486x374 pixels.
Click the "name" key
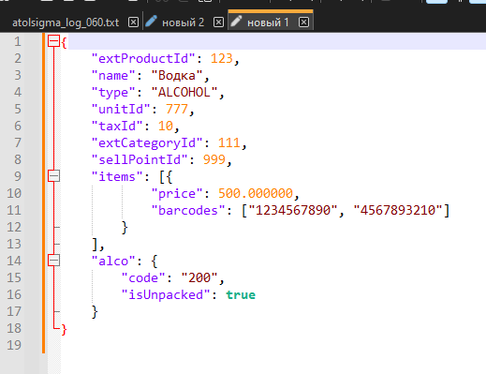click(x=113, y=75)
